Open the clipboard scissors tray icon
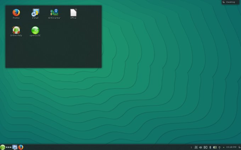 coord(196,147)
